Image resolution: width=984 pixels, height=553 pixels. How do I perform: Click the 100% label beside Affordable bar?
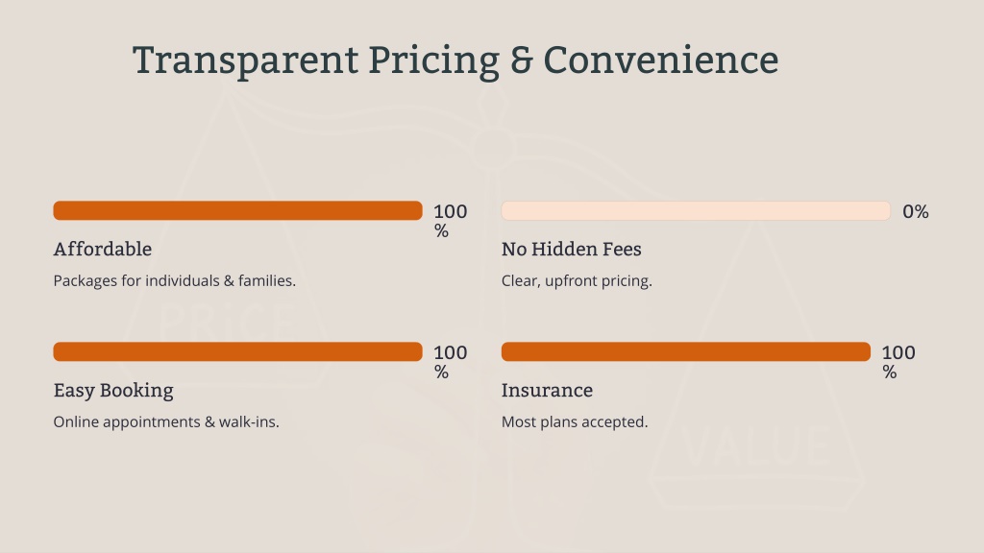pos(450,221)
